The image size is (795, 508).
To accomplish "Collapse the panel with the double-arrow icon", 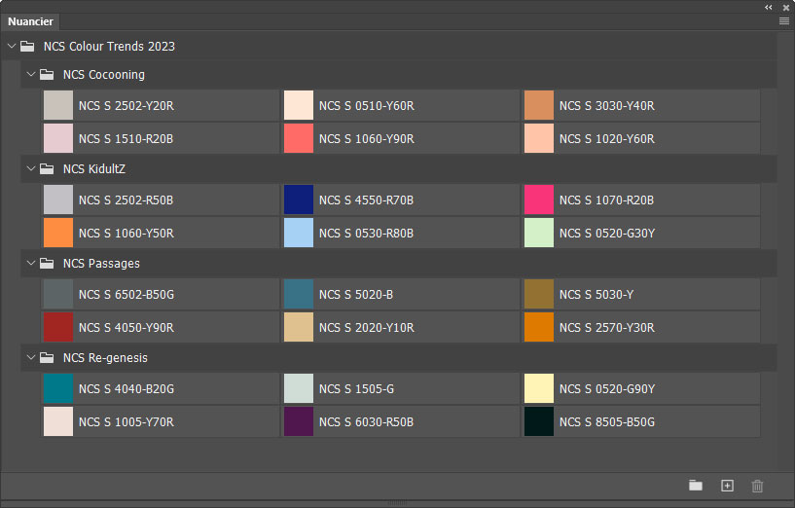I will [x=769, y=7].
